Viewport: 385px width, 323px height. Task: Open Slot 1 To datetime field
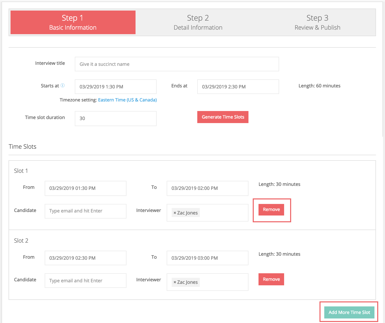[207, 188]
